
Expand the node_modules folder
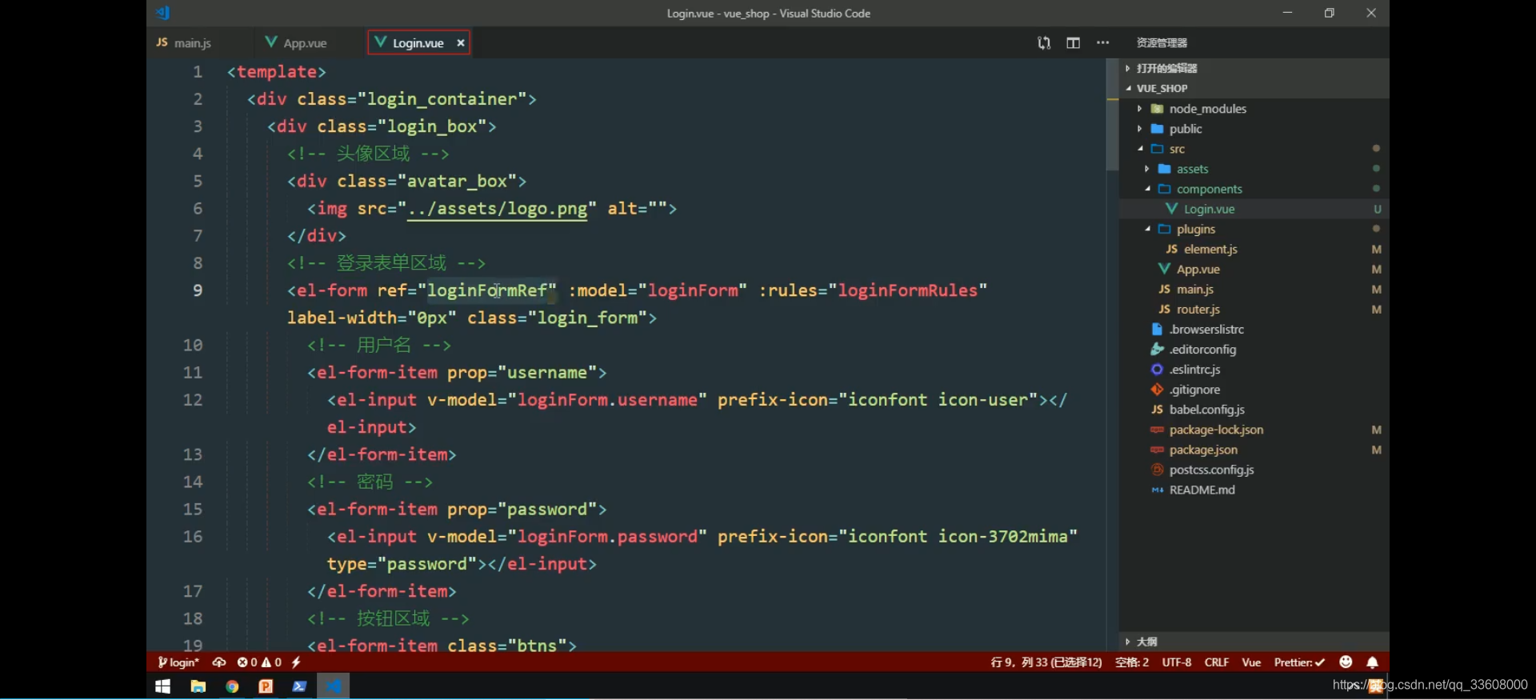click(x=1139, y=109)
